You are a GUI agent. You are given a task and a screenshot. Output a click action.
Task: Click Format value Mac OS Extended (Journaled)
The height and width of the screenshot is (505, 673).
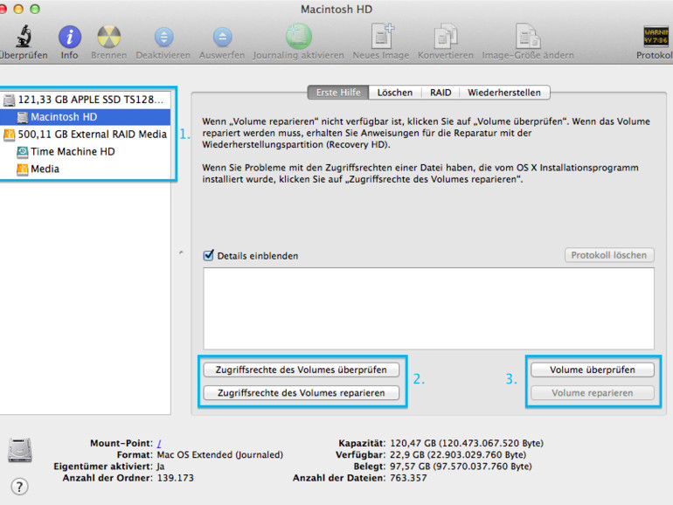coord(219,455)
